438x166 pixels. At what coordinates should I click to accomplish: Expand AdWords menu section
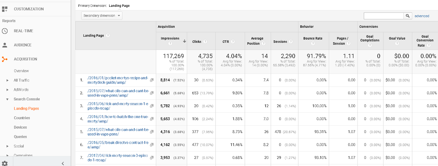coord(7,90)
